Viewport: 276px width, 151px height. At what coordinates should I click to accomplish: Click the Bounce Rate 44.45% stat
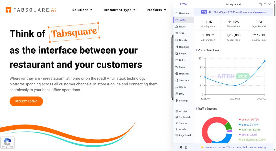[x=233, y=24]
